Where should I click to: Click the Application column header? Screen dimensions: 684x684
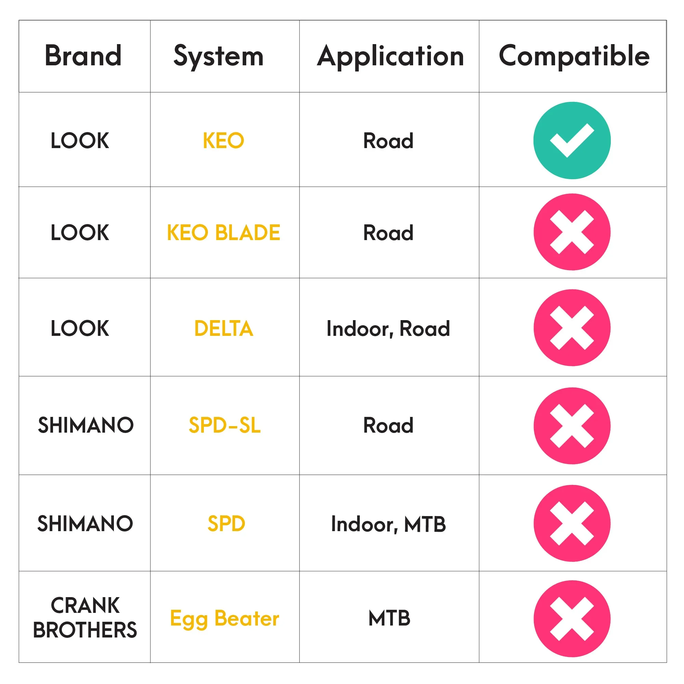(391, 57)
